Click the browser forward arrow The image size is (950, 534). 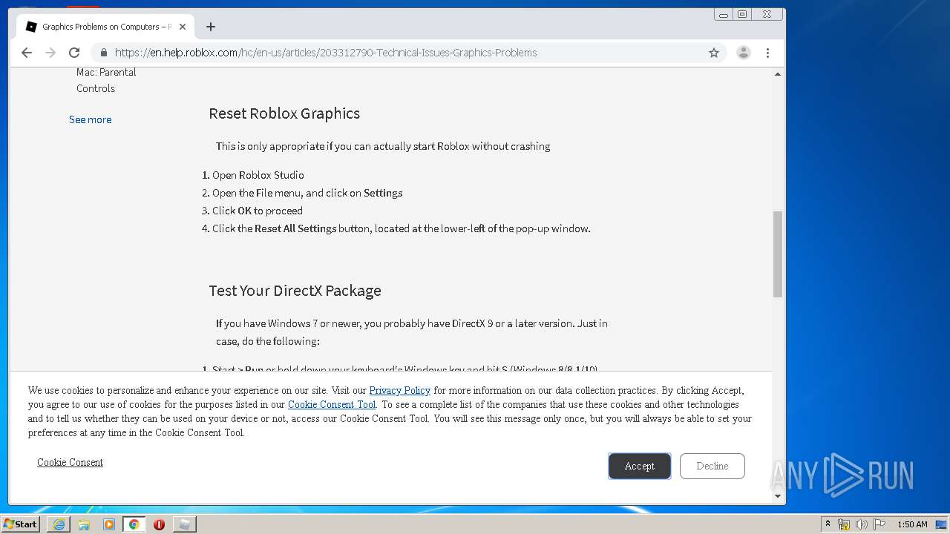pos(50,53)
